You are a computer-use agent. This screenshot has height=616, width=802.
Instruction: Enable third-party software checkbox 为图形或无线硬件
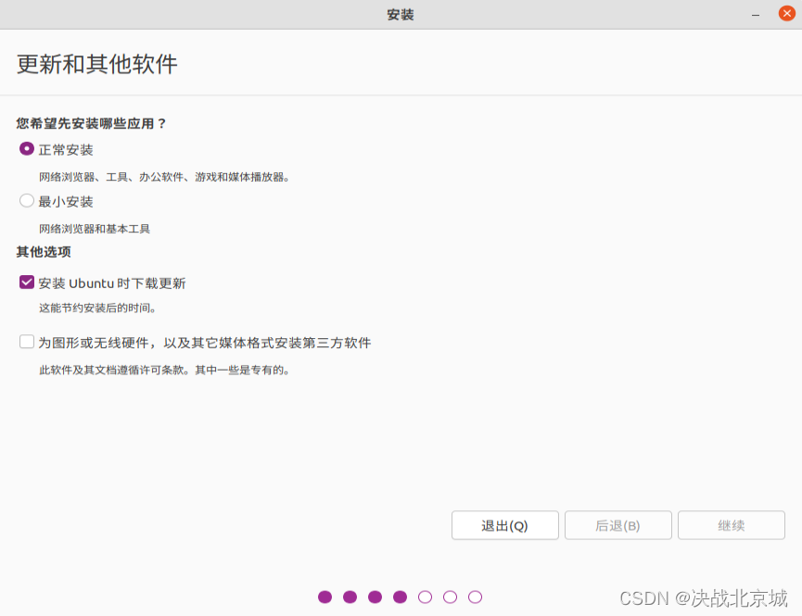point(27,342)
